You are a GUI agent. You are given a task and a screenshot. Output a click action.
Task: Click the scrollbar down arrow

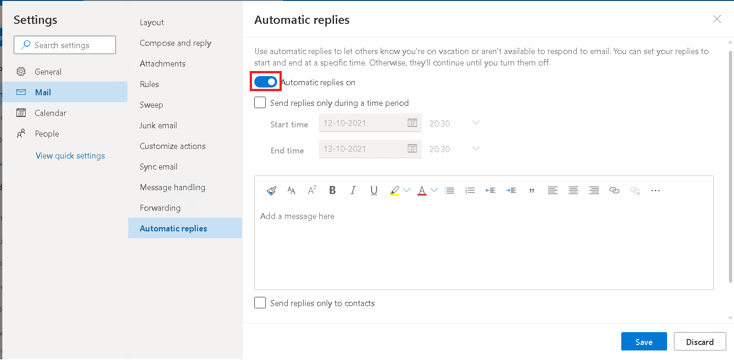click(x=730, y=318)
